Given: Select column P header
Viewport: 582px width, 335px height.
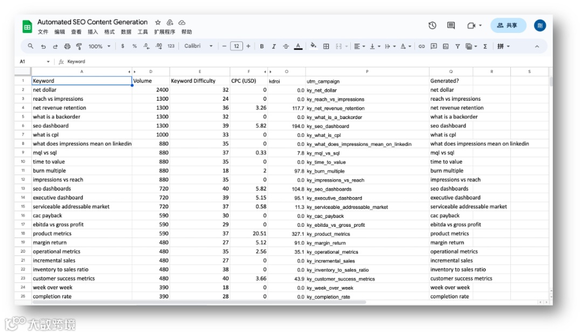Looking at the screenshot, I should click(367, 72).
